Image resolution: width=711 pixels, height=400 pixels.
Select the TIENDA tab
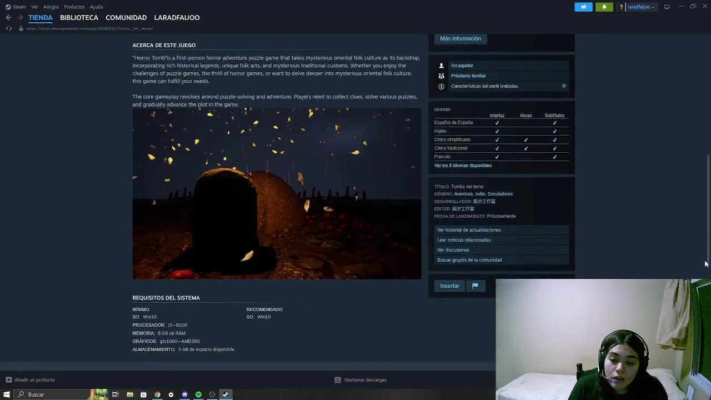pyautogui.click(x=41, y=18)
